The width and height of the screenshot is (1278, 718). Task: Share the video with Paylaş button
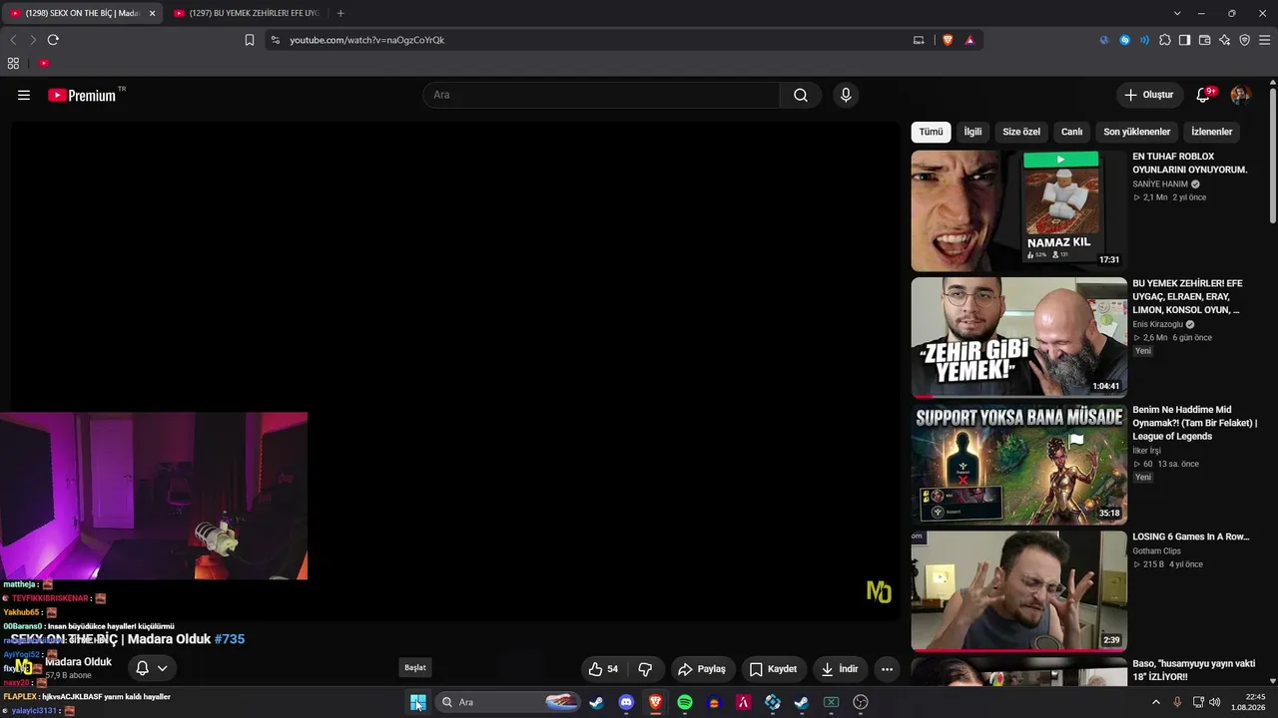[702, 669]
